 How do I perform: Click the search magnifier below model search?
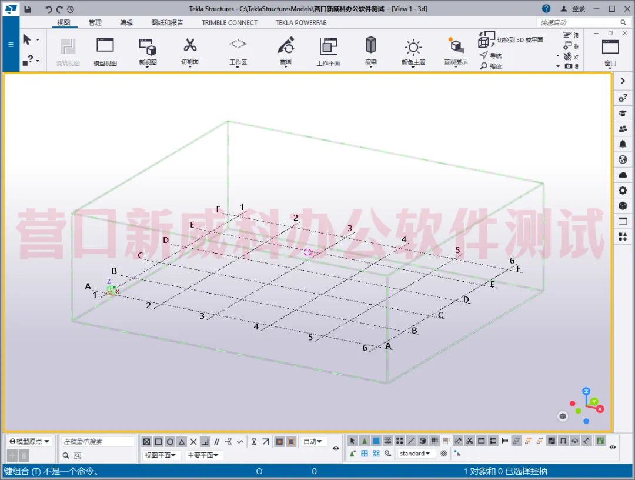pyautogui.click(x=66, y=455)
